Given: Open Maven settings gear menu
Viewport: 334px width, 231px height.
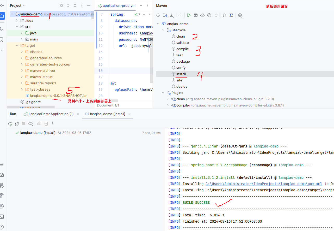Looking at the screenshot, I should (x=240, y=15).
